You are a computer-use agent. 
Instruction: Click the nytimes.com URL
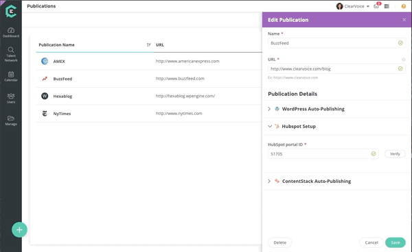[x=179, y=114]
